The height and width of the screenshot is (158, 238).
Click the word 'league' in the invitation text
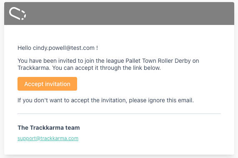115,61
